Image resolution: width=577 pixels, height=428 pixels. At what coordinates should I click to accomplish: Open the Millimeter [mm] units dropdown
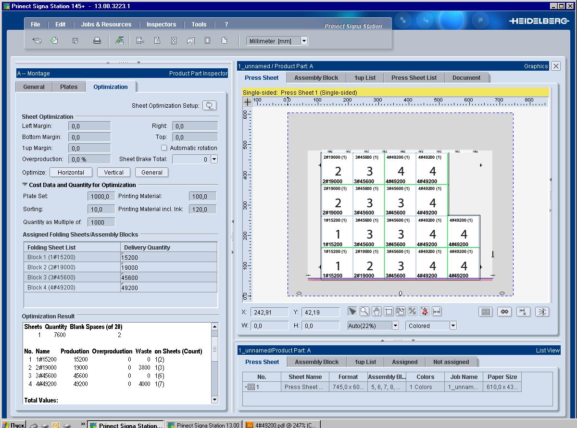pos(304,41)
